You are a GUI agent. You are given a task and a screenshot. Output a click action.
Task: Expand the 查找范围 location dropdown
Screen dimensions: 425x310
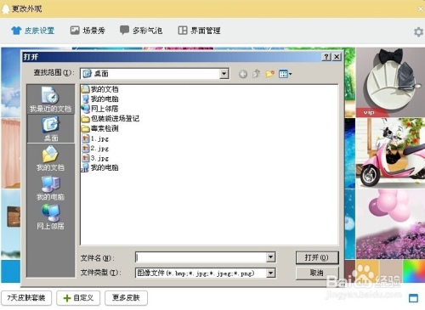coord(224,74)
